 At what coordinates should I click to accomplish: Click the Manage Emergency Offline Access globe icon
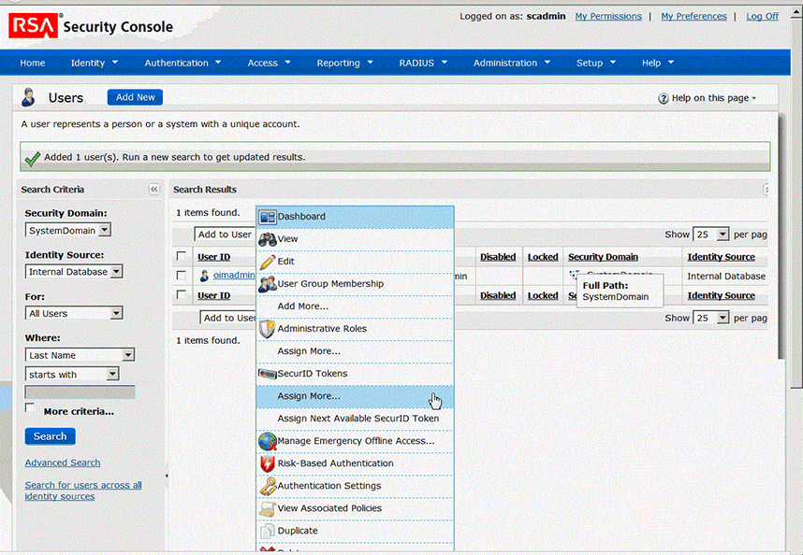(x=268, y=441)
